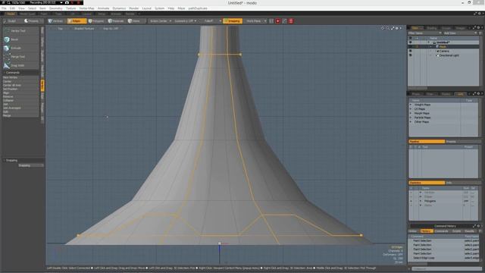485x273 pixels.
Task: Click the Command input field
Action: click(x=446, y=269)
